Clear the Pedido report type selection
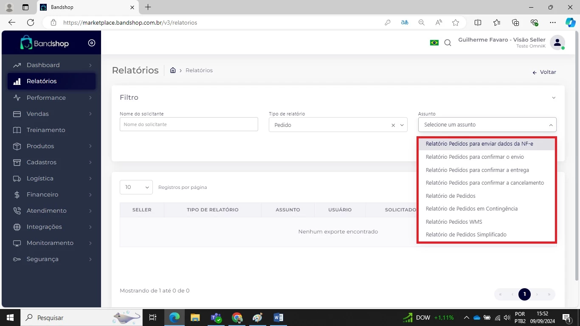 coord(393,125)
